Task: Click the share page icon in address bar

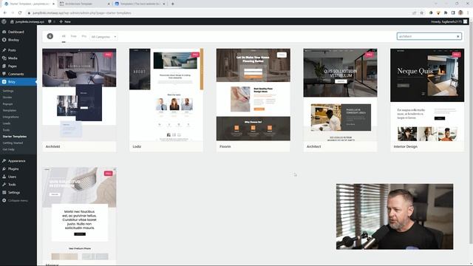Action: point(414,13)
